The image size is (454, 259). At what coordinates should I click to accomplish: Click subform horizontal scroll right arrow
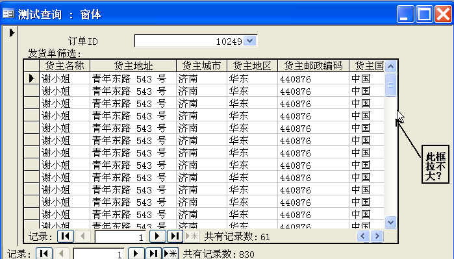(x=377, y=236)
